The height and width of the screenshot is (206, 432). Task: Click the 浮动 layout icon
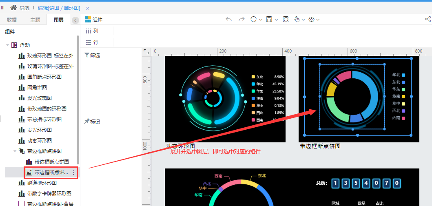[14, 45]
